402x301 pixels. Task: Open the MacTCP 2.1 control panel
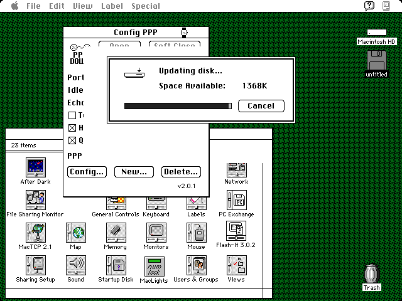coord(36,233)
